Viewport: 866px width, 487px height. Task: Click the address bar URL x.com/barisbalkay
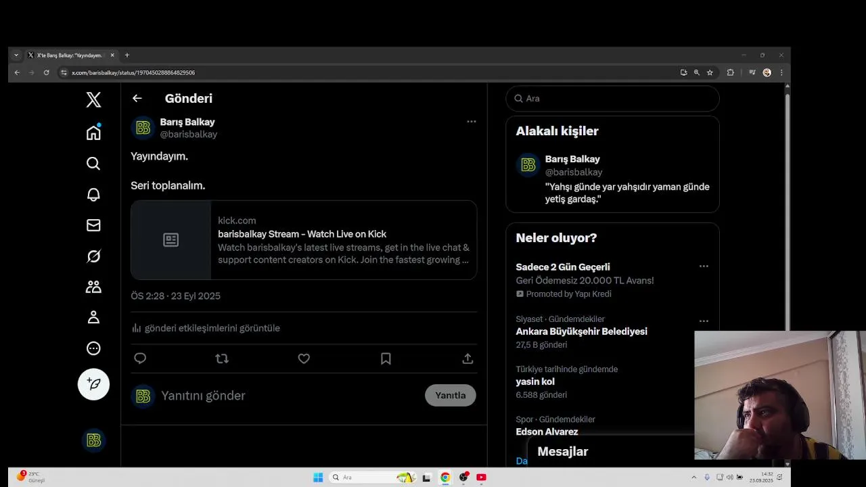tap(133, 72)
